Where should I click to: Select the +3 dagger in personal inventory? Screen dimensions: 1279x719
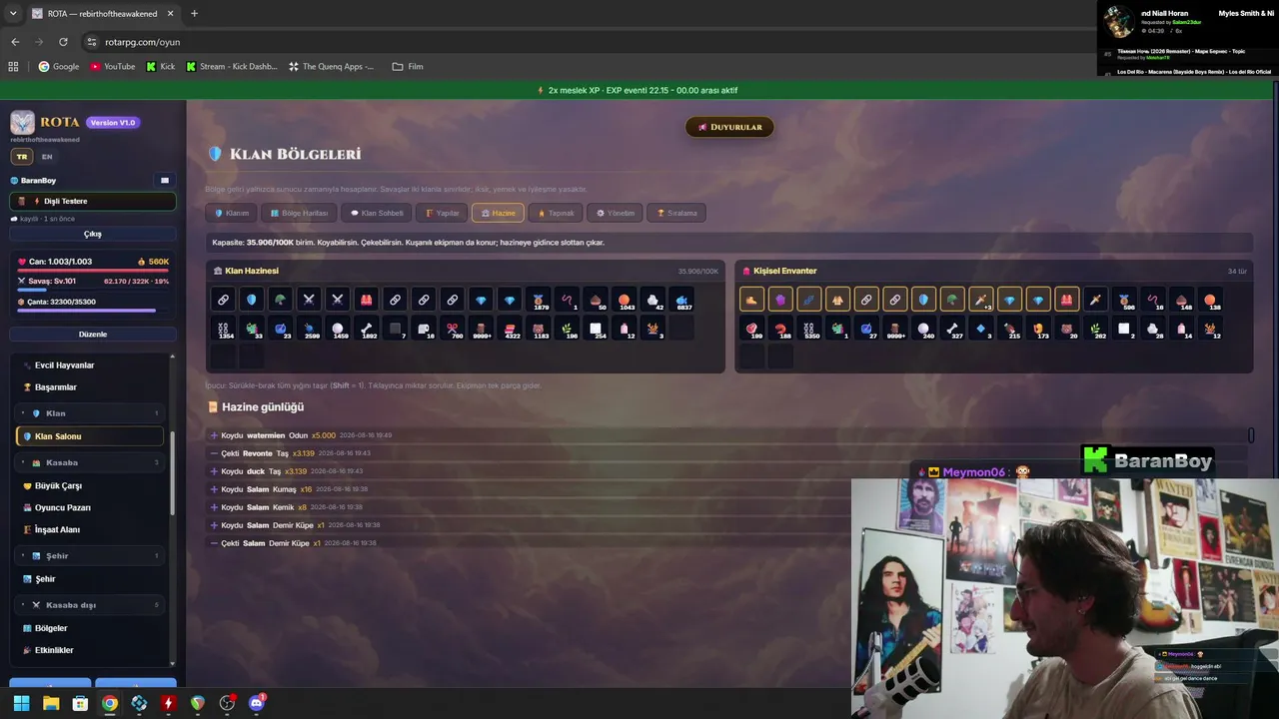(x=981, y=300)
